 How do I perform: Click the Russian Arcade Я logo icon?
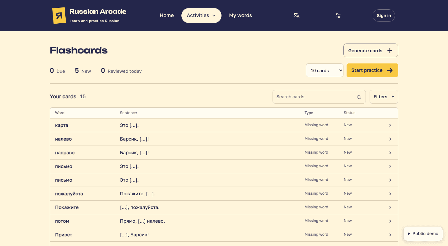(59, 16)
